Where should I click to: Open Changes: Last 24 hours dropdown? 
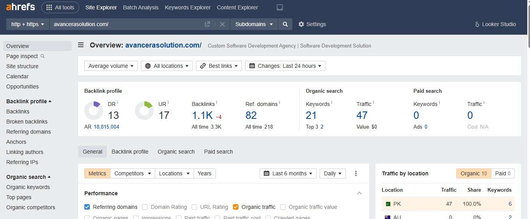[285, 66]
